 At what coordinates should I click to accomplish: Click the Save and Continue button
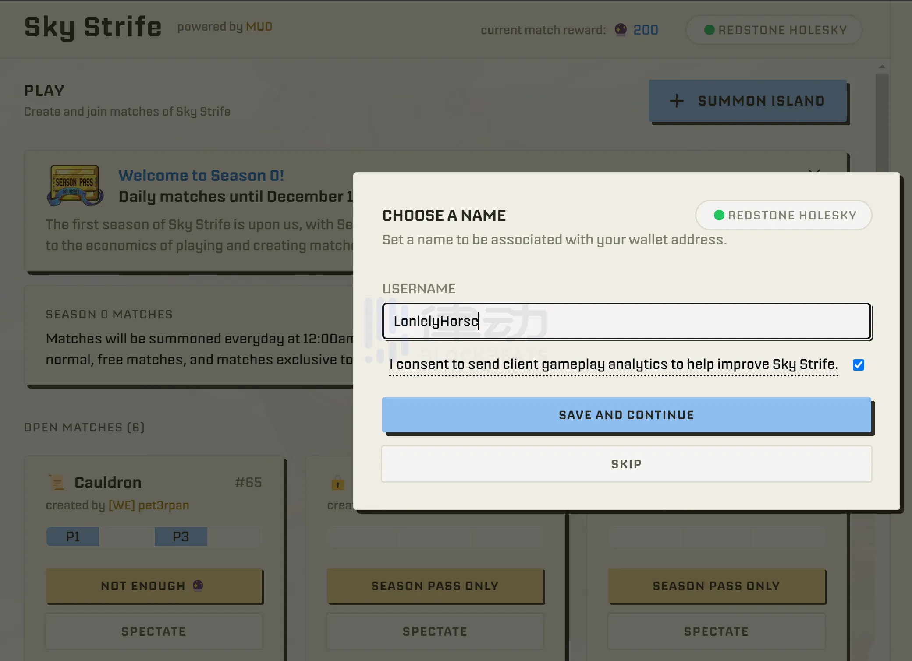click(626, 415)
